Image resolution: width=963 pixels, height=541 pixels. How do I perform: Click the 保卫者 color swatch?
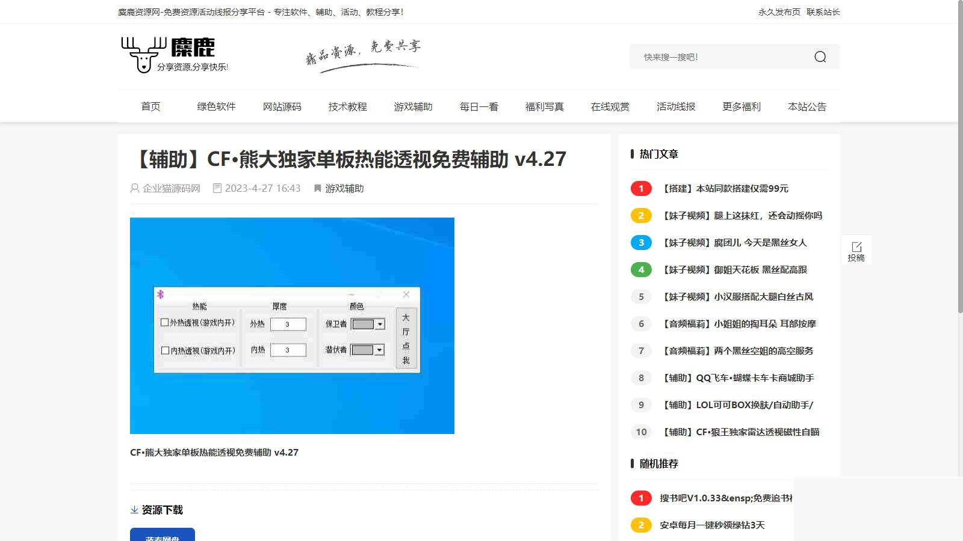362,325
